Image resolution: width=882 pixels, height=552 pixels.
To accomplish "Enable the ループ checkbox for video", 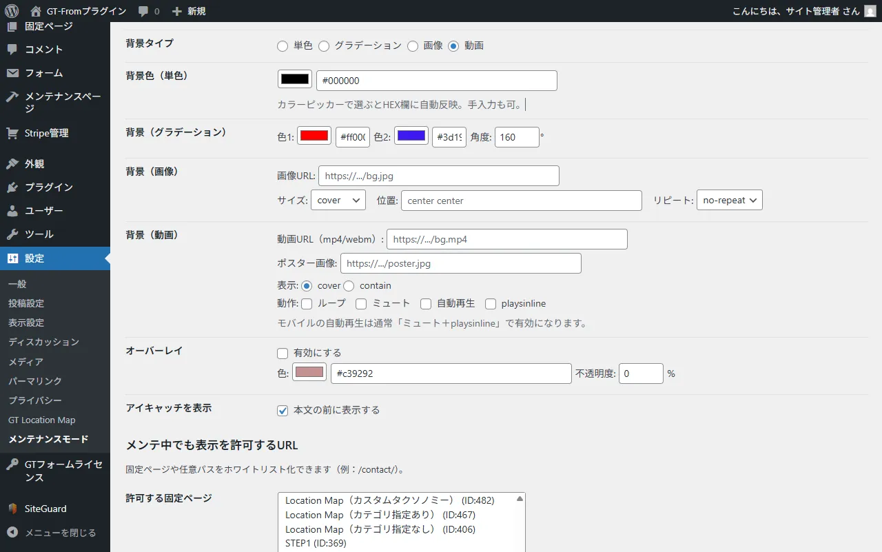I will click(307, 304).
